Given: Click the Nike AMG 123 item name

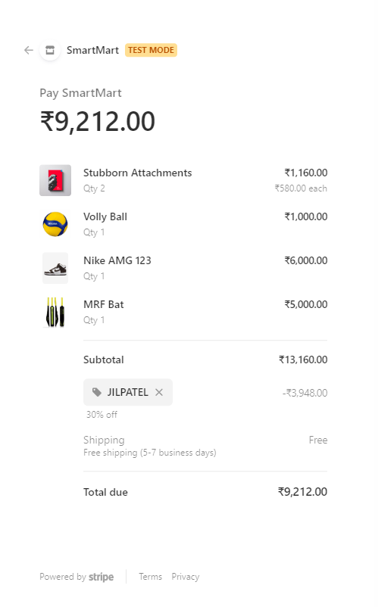Looking at the screenshot, I should pos(117,260).
